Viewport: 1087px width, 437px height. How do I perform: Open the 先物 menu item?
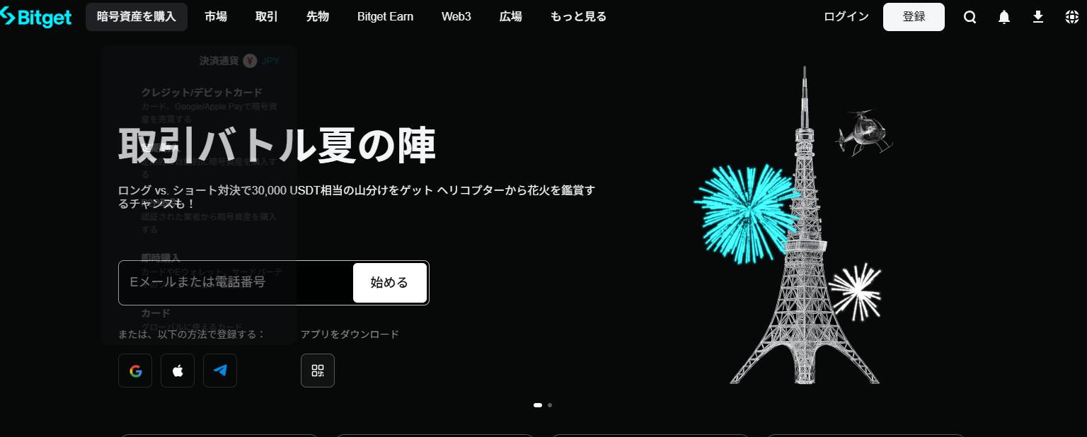click(x=318, y=17)
